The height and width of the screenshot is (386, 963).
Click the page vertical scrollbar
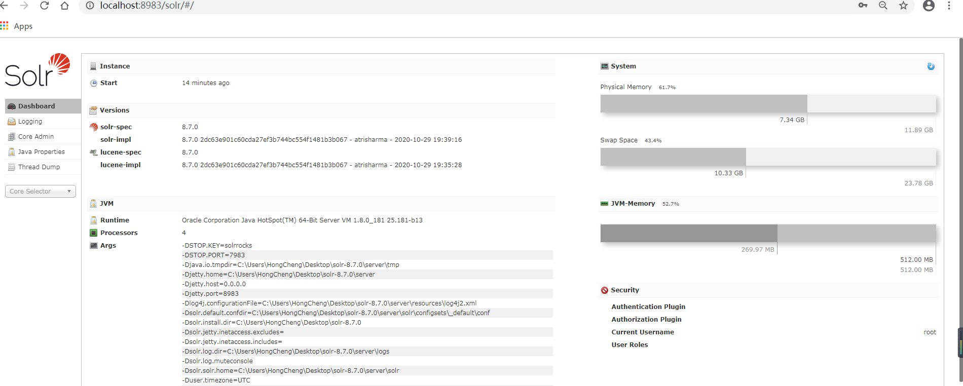(x=960, y=210)
